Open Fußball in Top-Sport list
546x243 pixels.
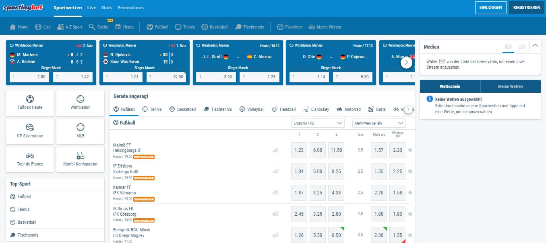(x=55, y=196)
